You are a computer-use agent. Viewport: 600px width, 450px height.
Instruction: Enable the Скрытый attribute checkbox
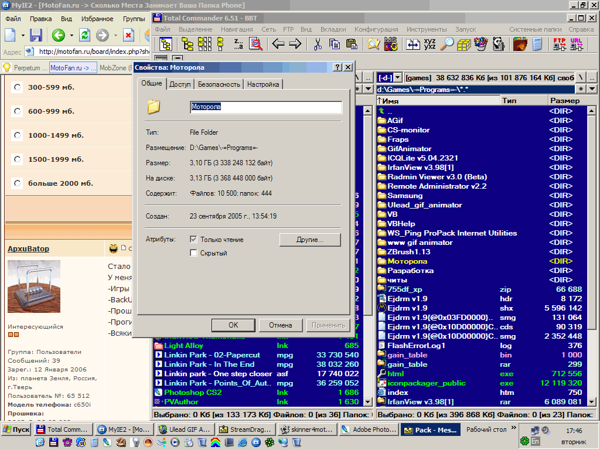pos(193,253)
